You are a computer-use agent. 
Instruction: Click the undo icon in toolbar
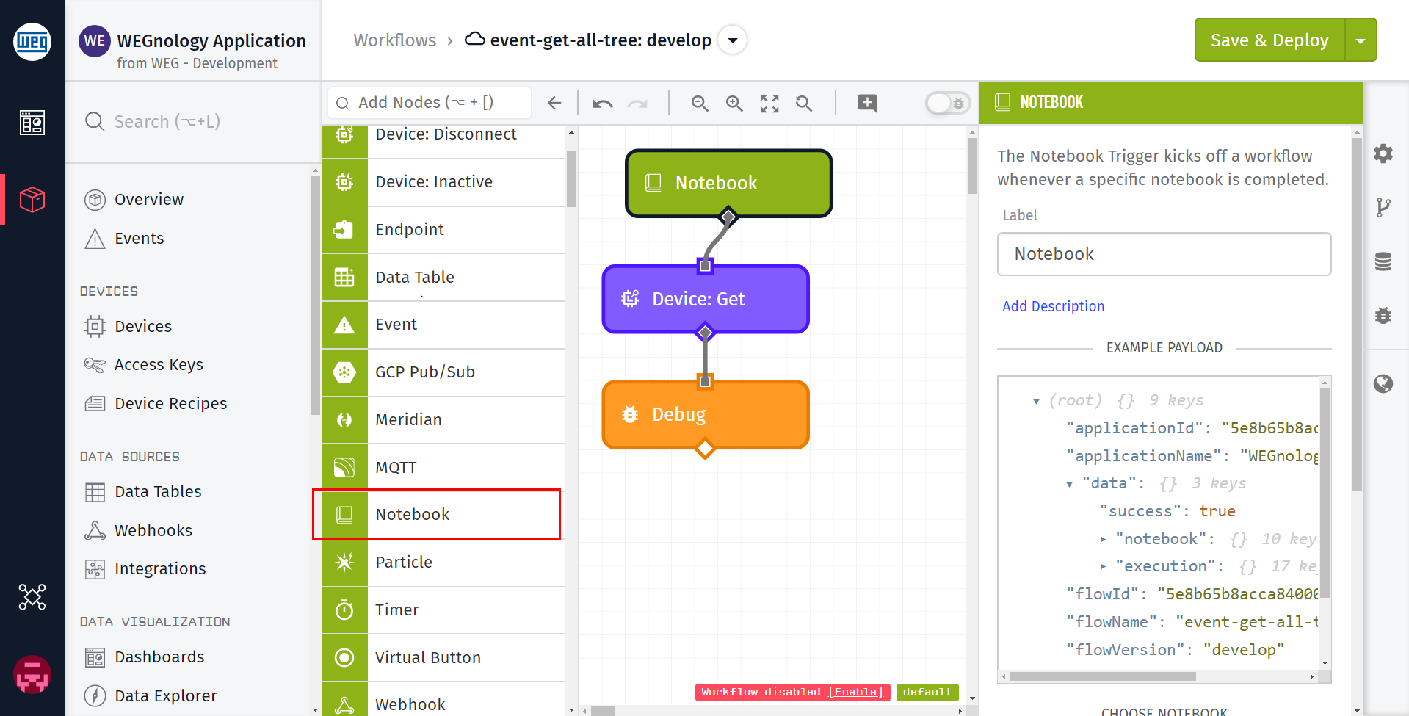[x=602, y=104]
